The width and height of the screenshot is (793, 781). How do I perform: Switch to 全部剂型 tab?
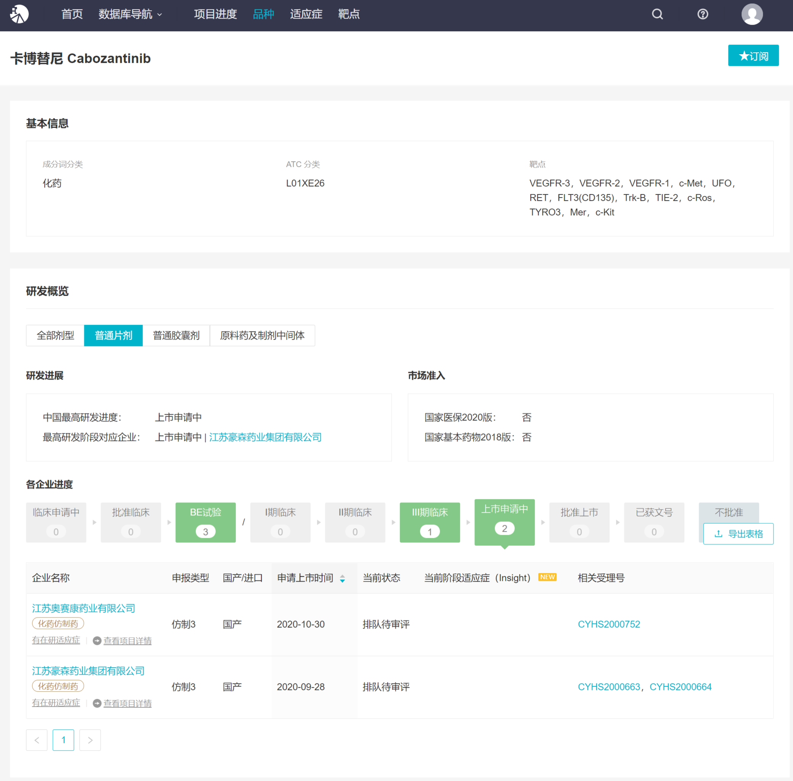click(55, 335)
